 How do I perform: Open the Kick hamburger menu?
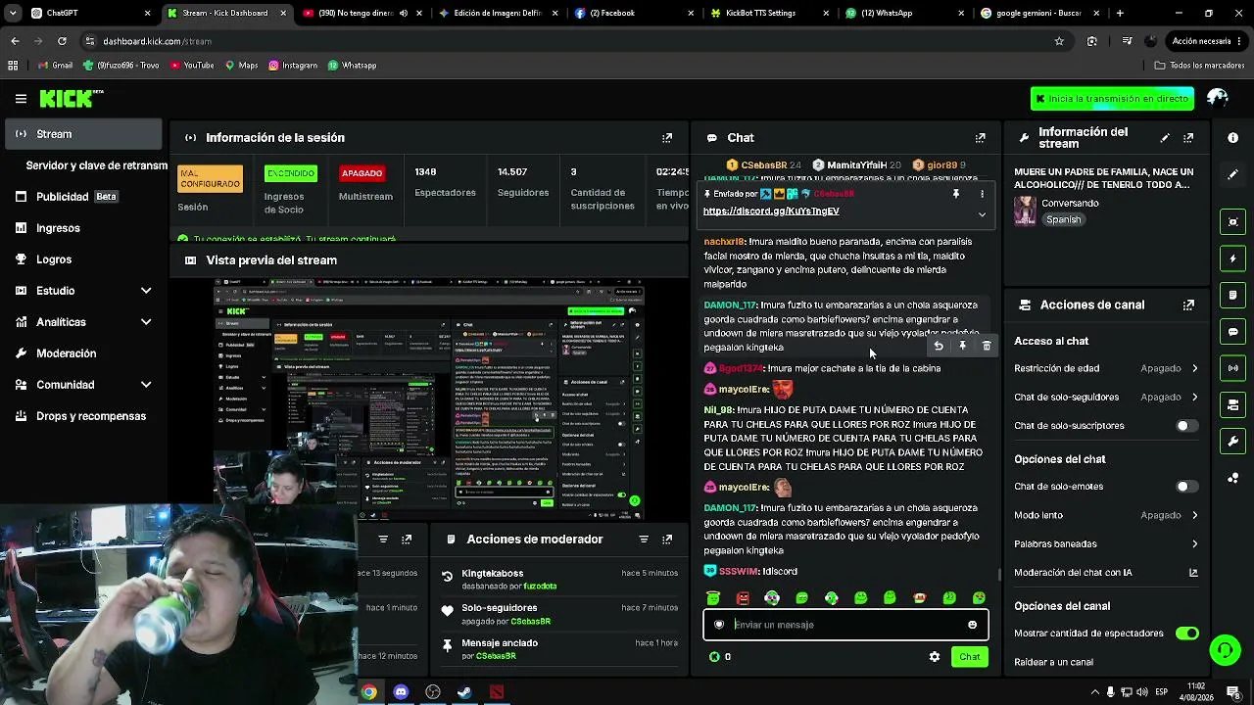pyautogui.click(x=21, y=98)
